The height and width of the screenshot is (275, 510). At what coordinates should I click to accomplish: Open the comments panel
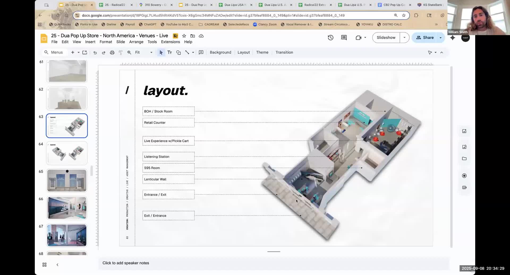coord(344,38)
